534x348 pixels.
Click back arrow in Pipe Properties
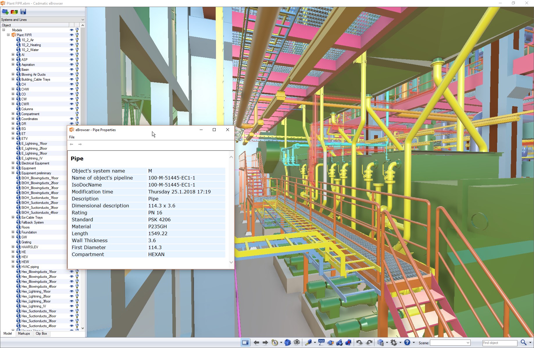click(x=72, y=144)
